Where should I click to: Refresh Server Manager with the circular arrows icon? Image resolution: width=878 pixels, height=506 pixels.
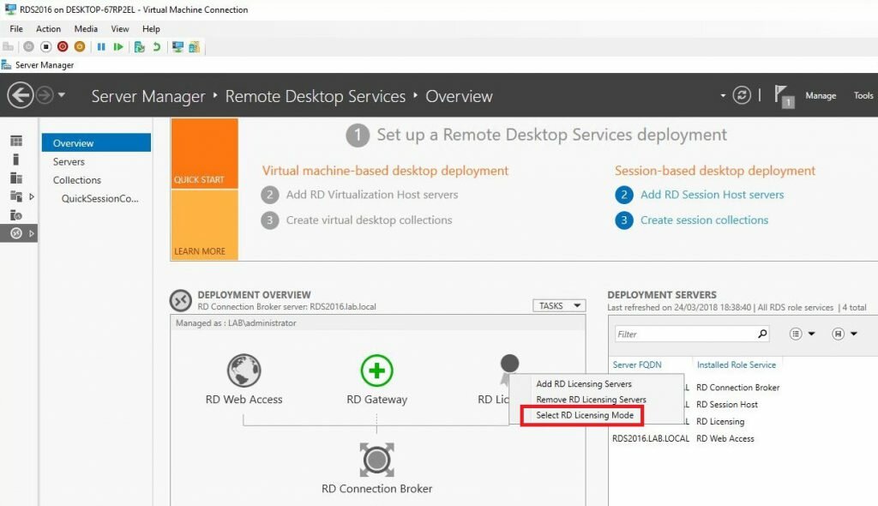(742, 95)
